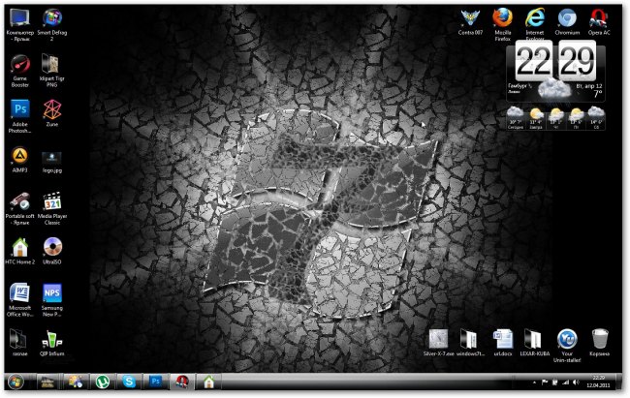Launch the AIMP3 player shortcut
The height and width of the screenshot is (398, 630).
coord(19,156)
